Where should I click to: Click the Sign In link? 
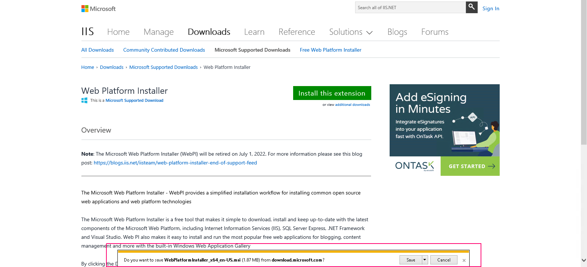pos(491,8)
